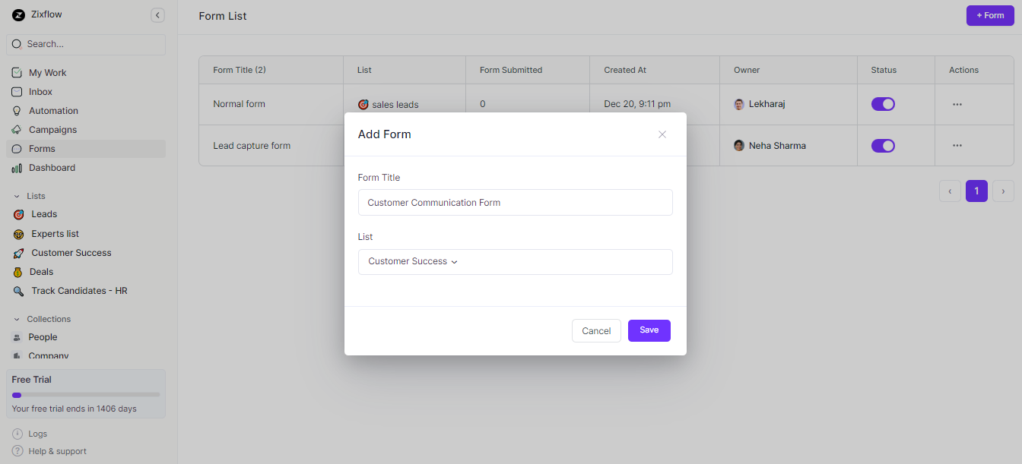Open the Logs icon at bottom

(x=17, y=433)
